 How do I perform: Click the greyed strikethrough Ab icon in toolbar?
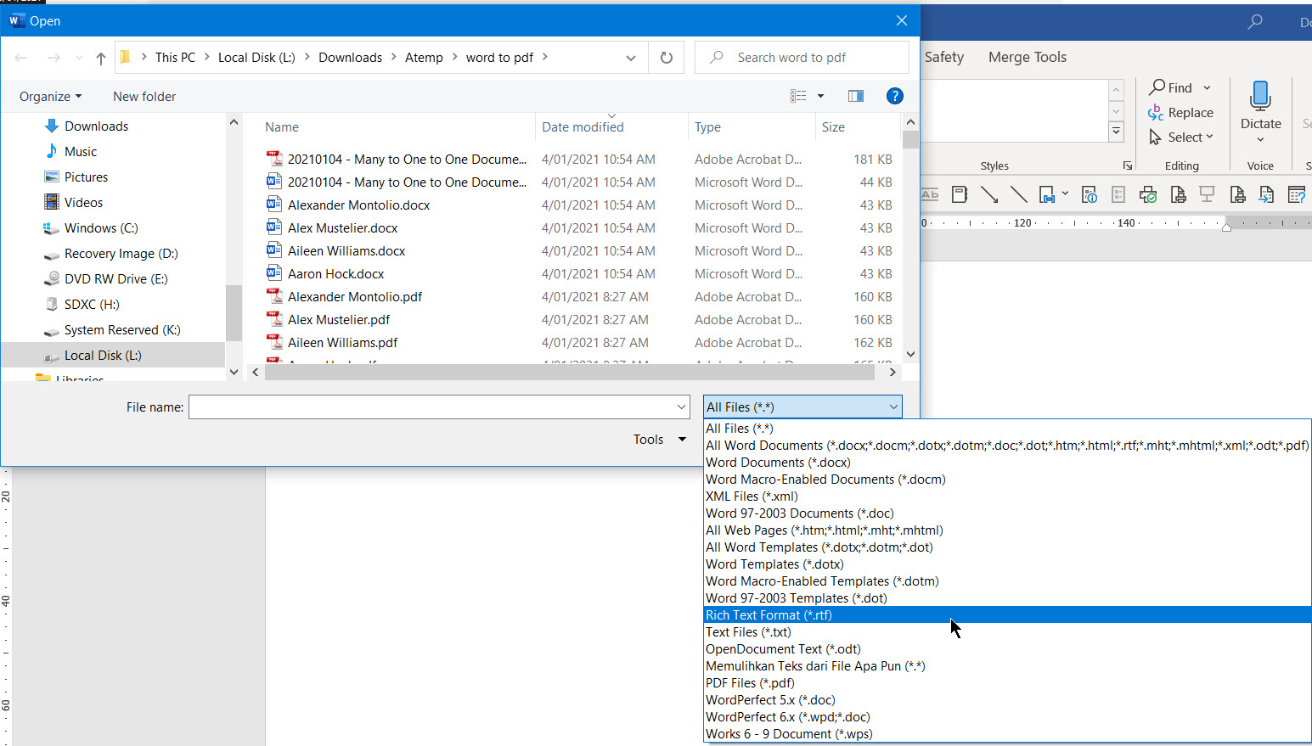930,194
